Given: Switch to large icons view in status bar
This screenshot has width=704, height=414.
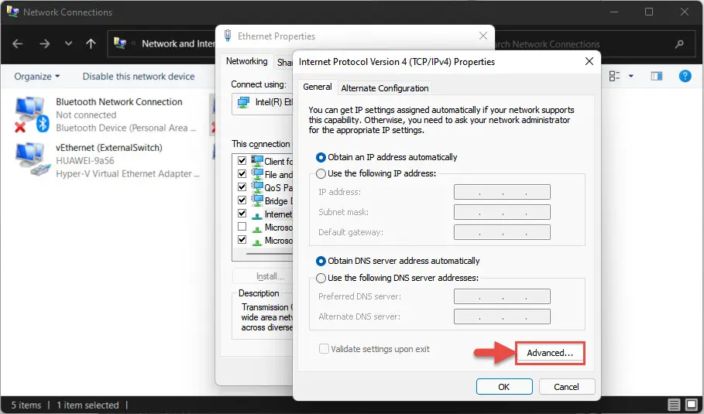Looking at the screenshot, I should [x=692, y=405].
